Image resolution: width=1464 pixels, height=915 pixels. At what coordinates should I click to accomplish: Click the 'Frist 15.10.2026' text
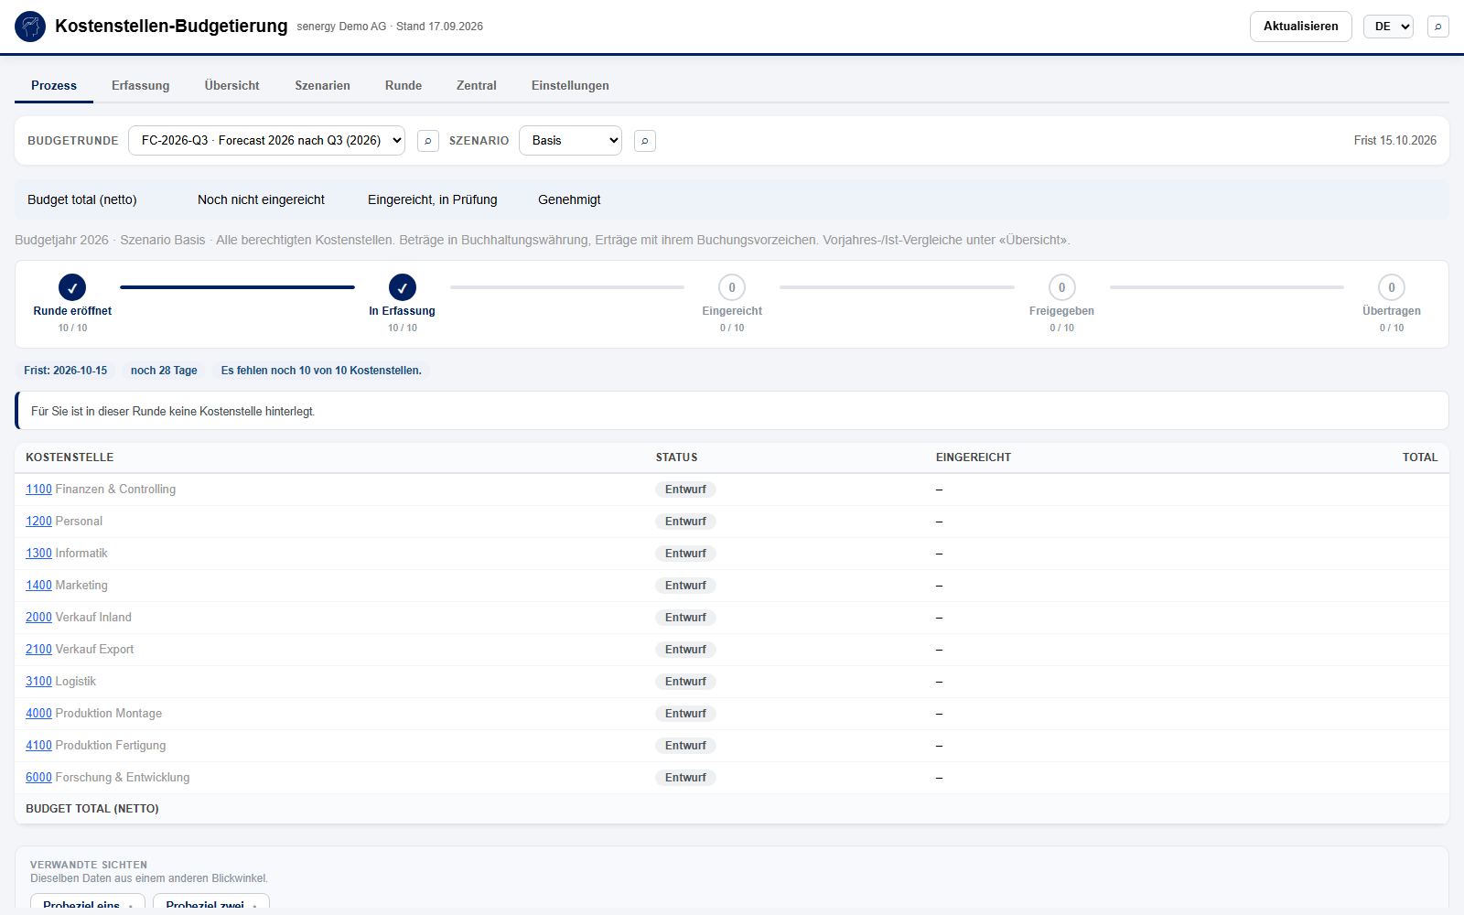coord(1395,140)
